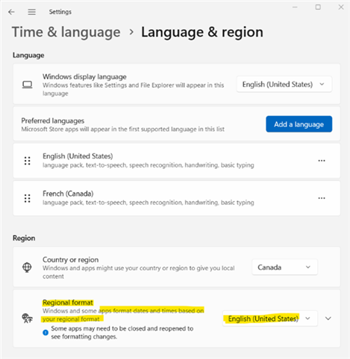Viewport: 350px width, 359px height.
Task: Open the hamburger navigation menu
Action: pos(31,12)
